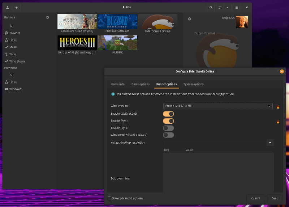Toggle Enable DXVK/VKD3D switch
289x207 pixels.
click(168, 114)
